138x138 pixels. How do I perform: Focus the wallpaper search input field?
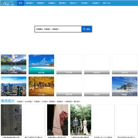(58, 29)
